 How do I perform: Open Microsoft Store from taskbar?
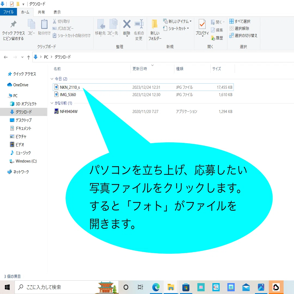186,287
